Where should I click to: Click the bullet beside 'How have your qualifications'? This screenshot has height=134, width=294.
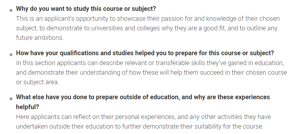point(11,55)
